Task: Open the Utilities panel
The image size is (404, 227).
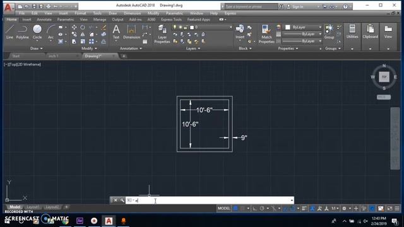Action: (x=352, y=37)
